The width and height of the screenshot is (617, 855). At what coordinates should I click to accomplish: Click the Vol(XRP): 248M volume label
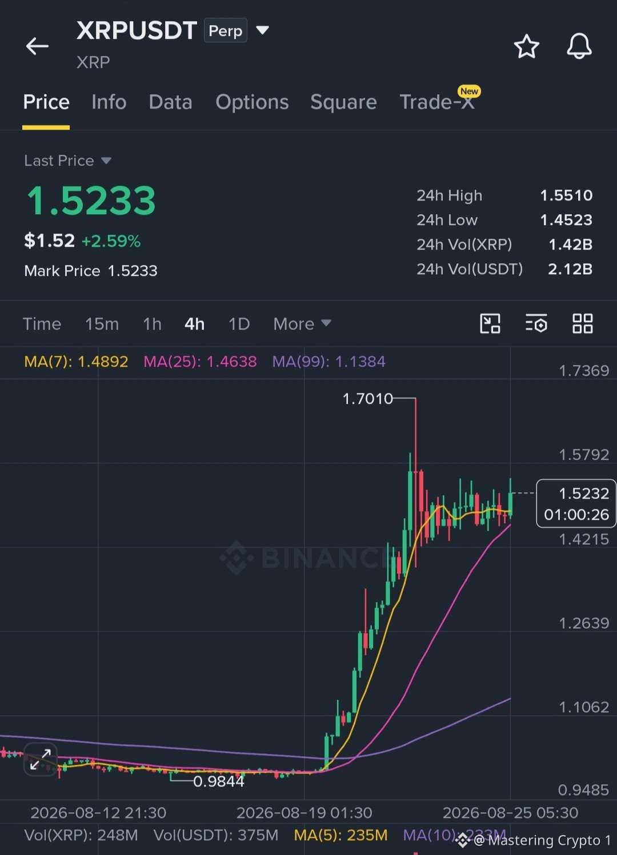point(81,835)
